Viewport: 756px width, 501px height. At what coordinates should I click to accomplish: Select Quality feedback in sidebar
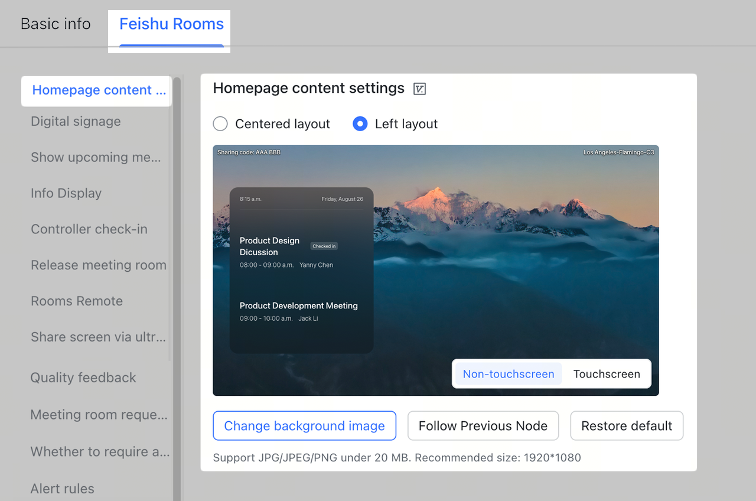pyautogui.click(x=83, y=378)
